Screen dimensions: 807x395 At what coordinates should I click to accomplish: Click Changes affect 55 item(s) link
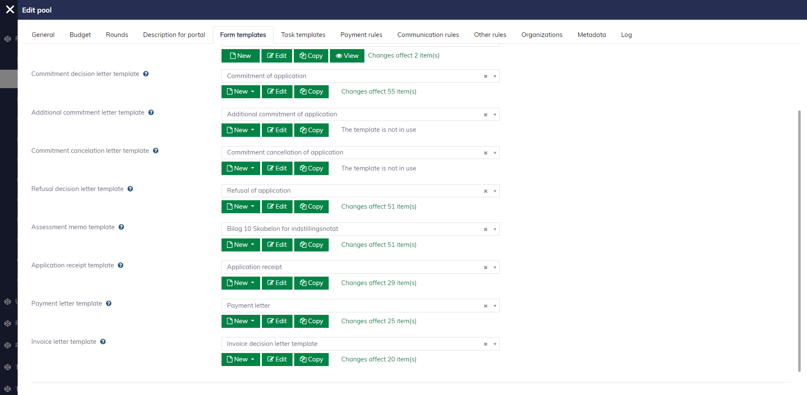tap(378, 92)
